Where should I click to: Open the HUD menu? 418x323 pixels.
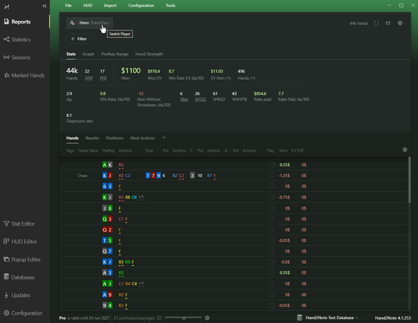pyautogui.click(x=88, y=5)
